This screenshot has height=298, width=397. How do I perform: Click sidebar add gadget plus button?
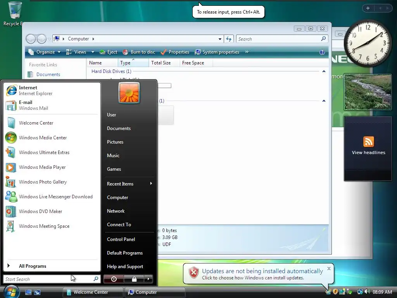[x=368, y=8]
